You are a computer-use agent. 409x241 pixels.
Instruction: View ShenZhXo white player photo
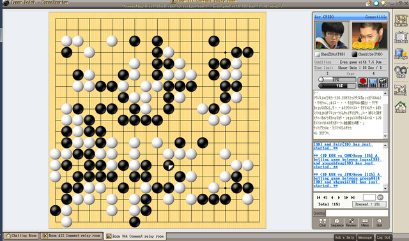[332, 36]
